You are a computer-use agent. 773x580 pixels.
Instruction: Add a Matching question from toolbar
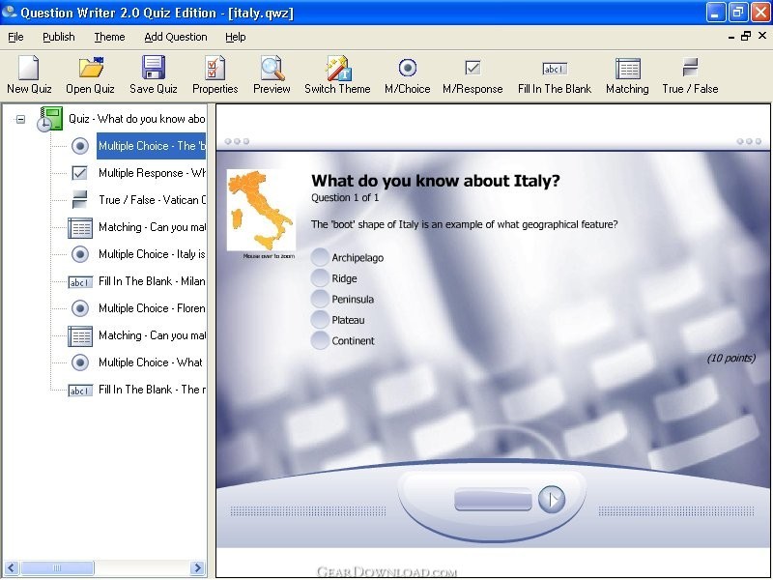(627, 69)
